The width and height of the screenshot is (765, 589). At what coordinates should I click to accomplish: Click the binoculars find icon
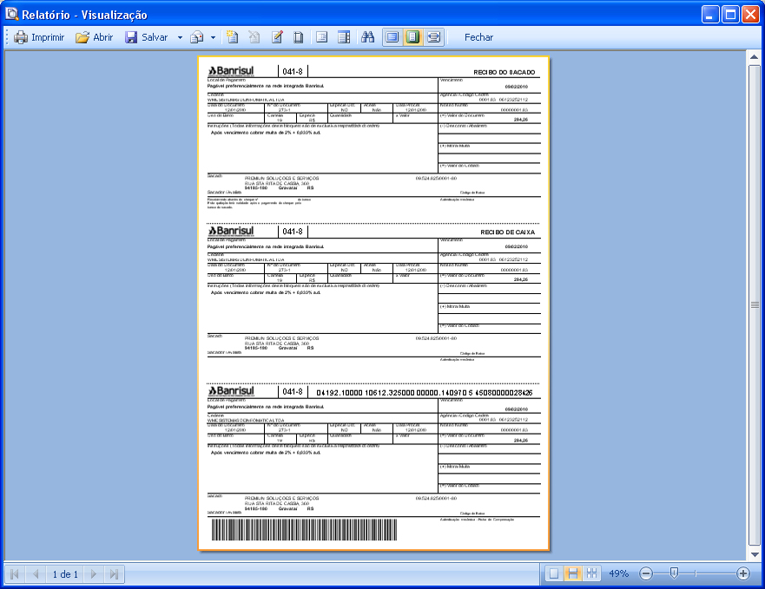[367, 37]
